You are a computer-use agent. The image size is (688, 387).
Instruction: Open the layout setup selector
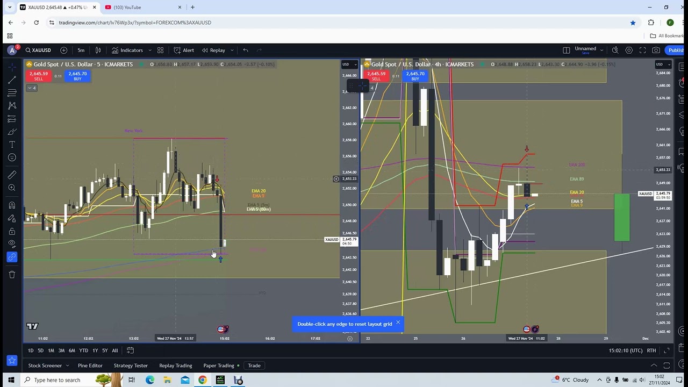566,50
